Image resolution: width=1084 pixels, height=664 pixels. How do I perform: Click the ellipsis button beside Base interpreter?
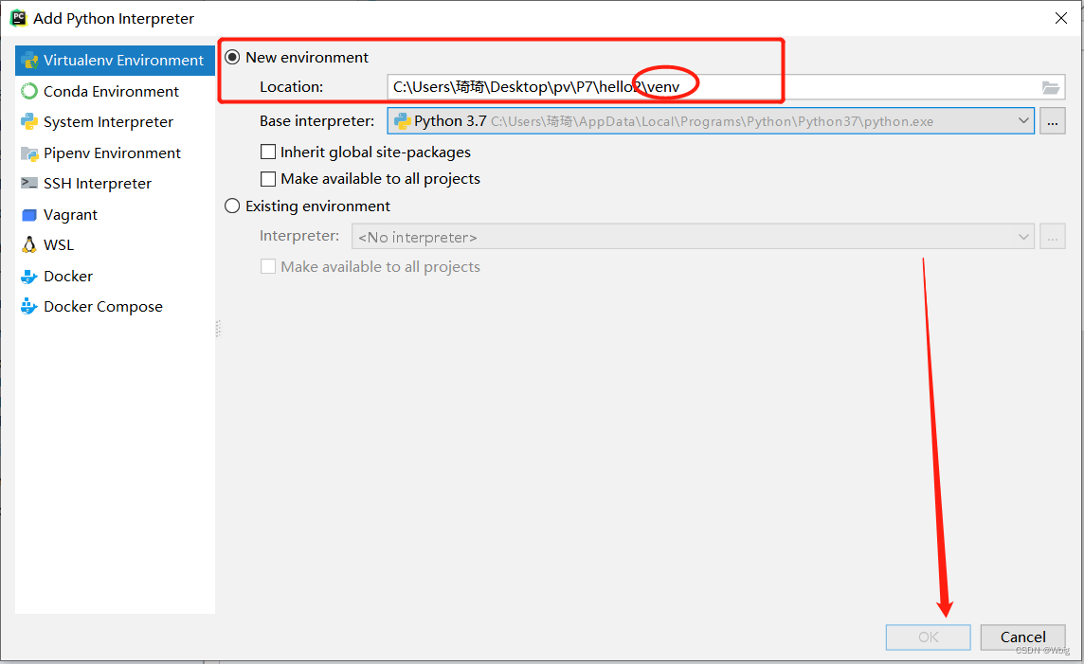click(1052, 121)
